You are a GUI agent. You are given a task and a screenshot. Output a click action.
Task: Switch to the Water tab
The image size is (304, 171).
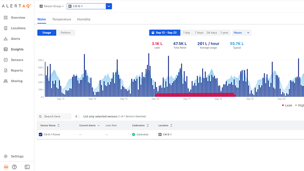tap(42, 19)
